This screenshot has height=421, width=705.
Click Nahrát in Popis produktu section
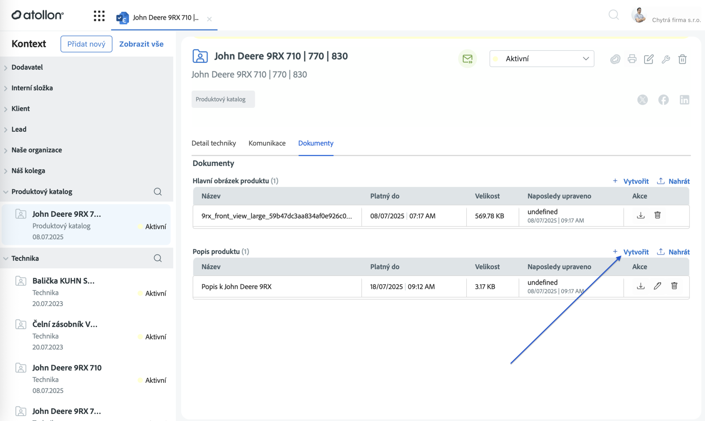tap(673, 252)
